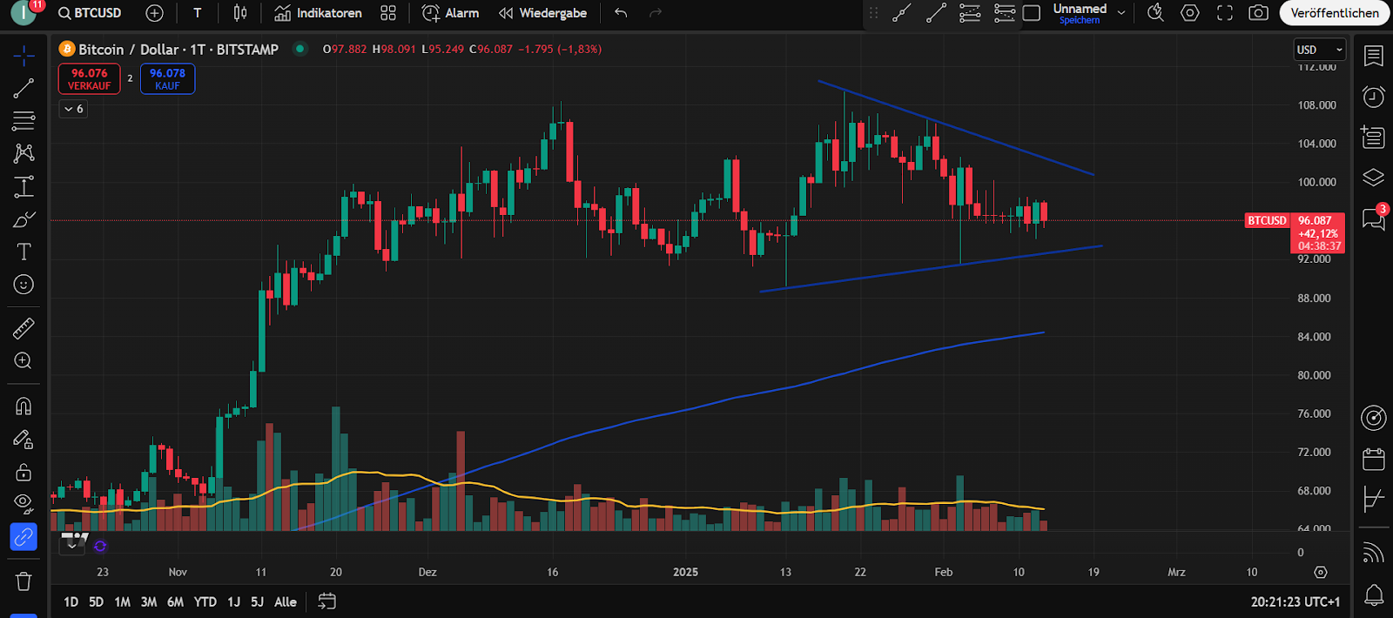Select the ruler measure tool

point(24,328)
